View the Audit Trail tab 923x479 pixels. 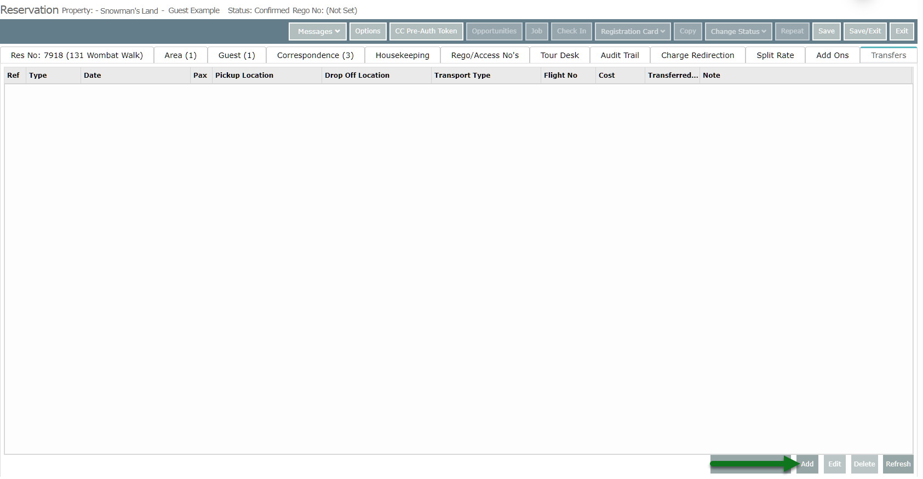pos(620,55)
